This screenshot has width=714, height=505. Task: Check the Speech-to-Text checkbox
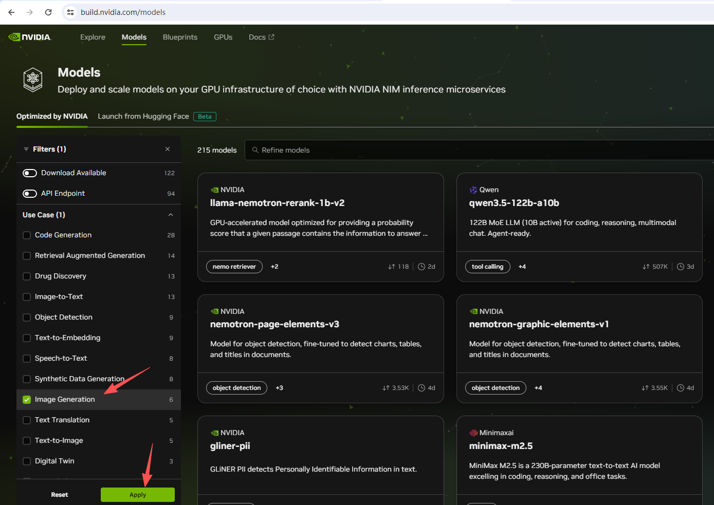[x=27, y=359]
